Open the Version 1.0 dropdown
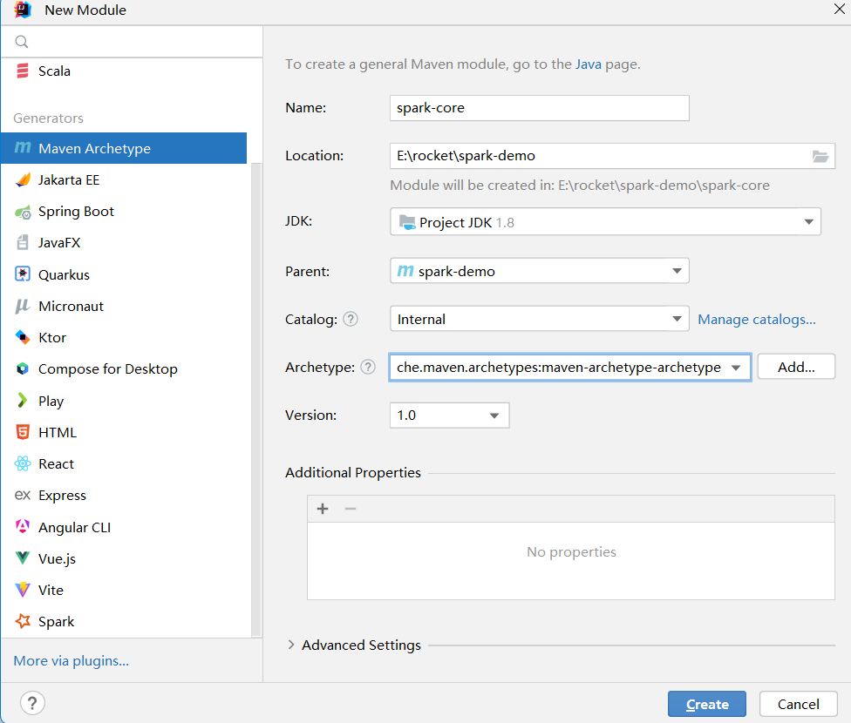The image size is (851, 723). coord(449,416)
